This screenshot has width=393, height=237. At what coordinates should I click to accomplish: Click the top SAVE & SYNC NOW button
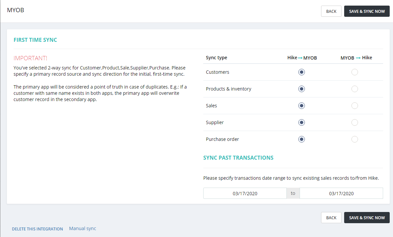[367, 11]
